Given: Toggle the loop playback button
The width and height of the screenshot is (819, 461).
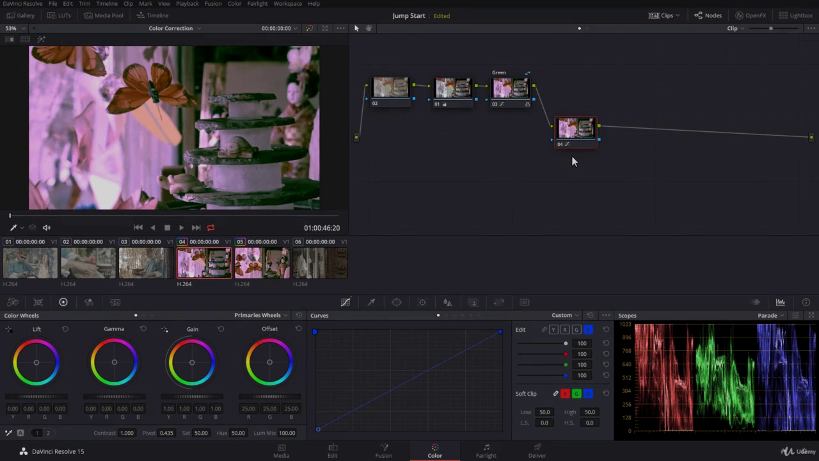Looking at the screenshot, I should 211,228.
